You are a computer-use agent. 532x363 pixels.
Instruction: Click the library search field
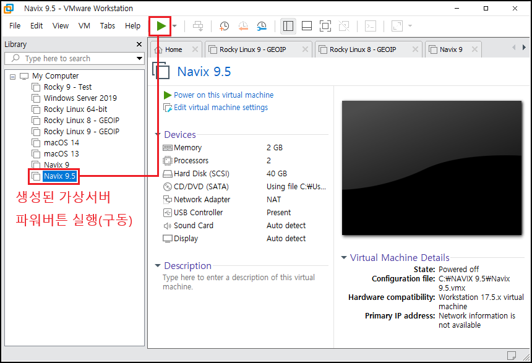pyautogui.click(x=73, y=58)
